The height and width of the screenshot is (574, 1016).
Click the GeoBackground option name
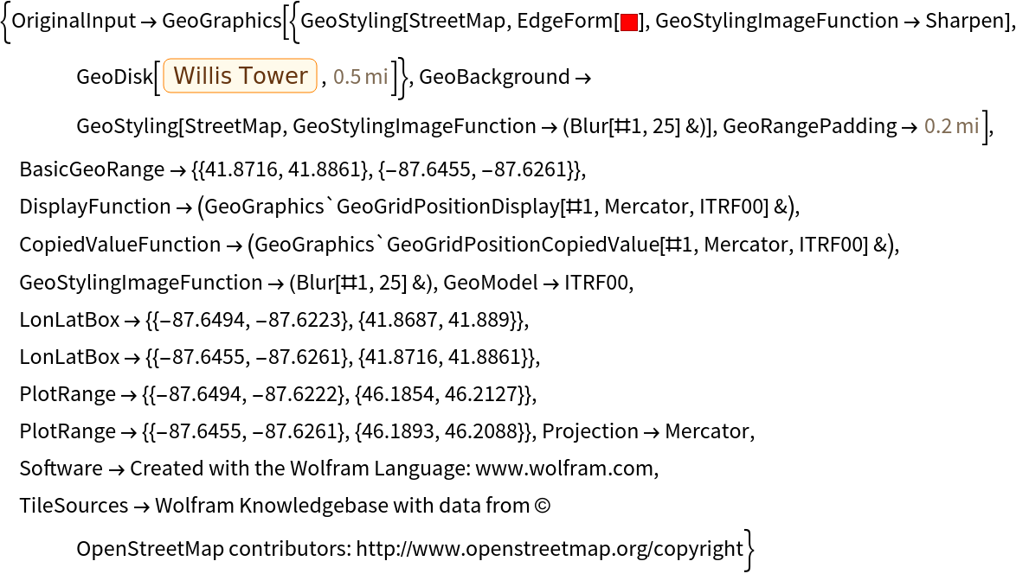click(494, 77)
